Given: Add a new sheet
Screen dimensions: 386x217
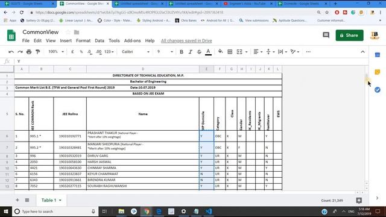Looking at the screenshot, I should click(17, 200).
